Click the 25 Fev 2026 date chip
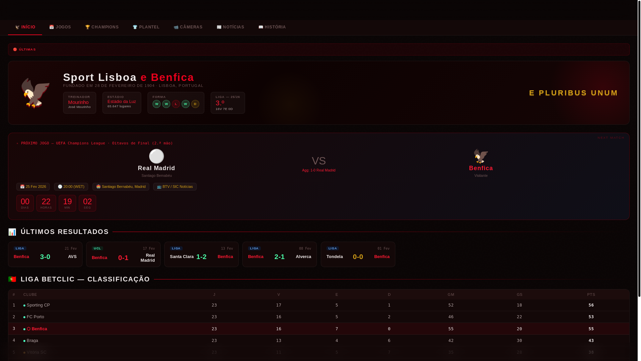The image size is (641, 361). pos(33,187)
